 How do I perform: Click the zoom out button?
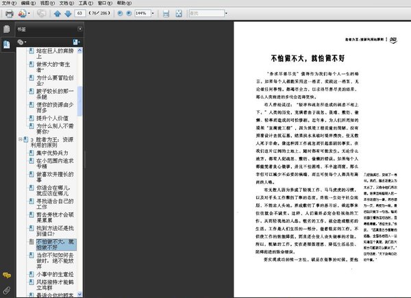[x=121, y=14]
